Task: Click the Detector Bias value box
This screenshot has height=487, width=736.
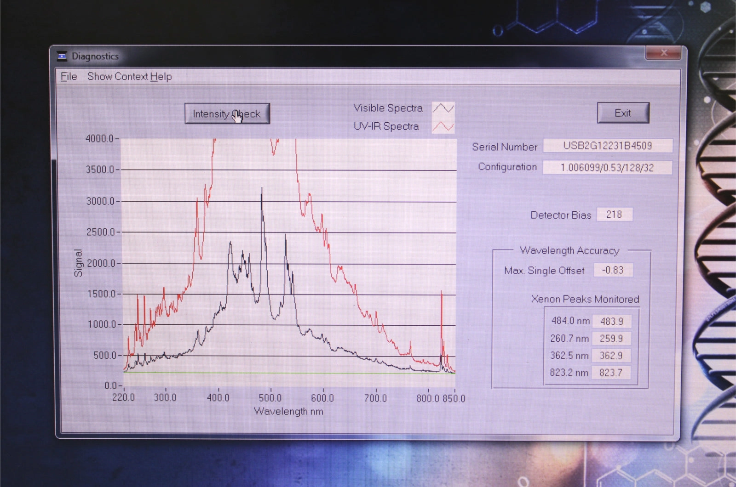Action: pos(614,215)
